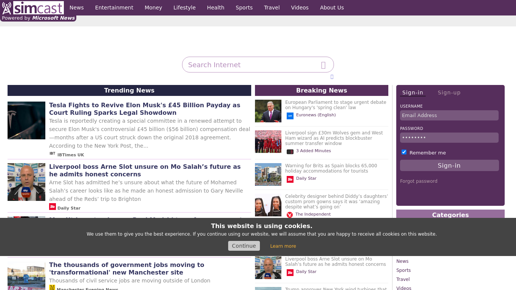Image resolution: width=516 pixels, height=290 pixels.
Task: Open the Tesla article thumbnail
Action: click(26, 120)
